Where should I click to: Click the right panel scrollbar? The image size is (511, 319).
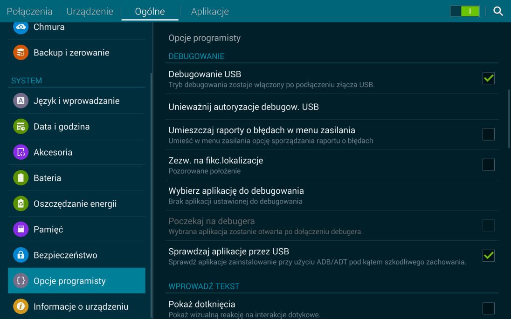510,119
